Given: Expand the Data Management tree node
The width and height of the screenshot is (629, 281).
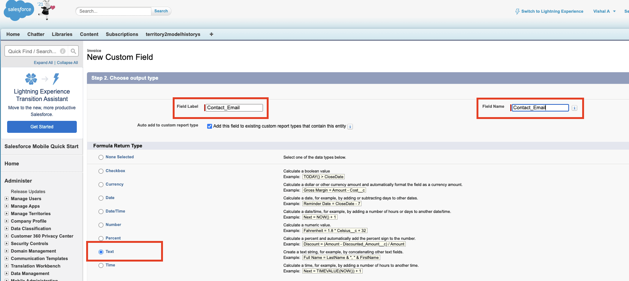Looking at the screenshot, I should pyautogui.click(x=6, y=274).
